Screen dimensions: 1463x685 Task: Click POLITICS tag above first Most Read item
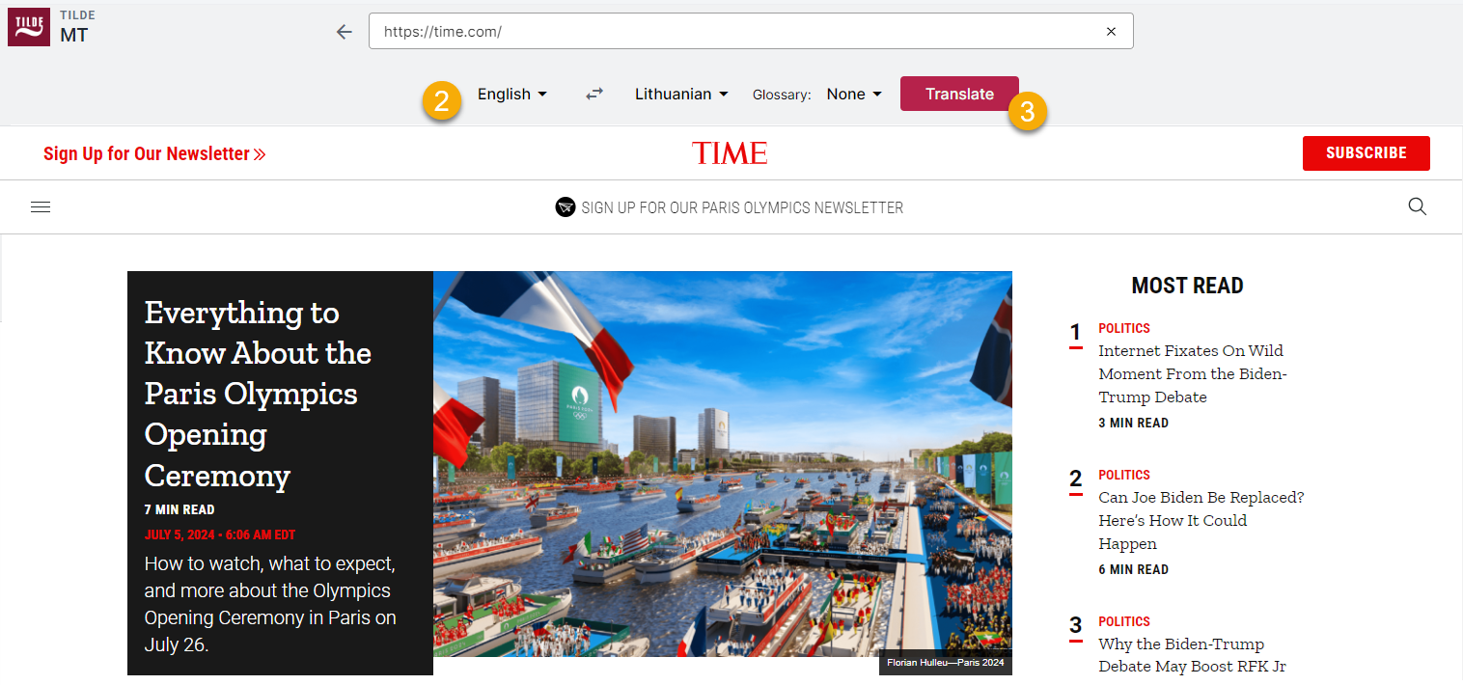(x=1124, y=328)
